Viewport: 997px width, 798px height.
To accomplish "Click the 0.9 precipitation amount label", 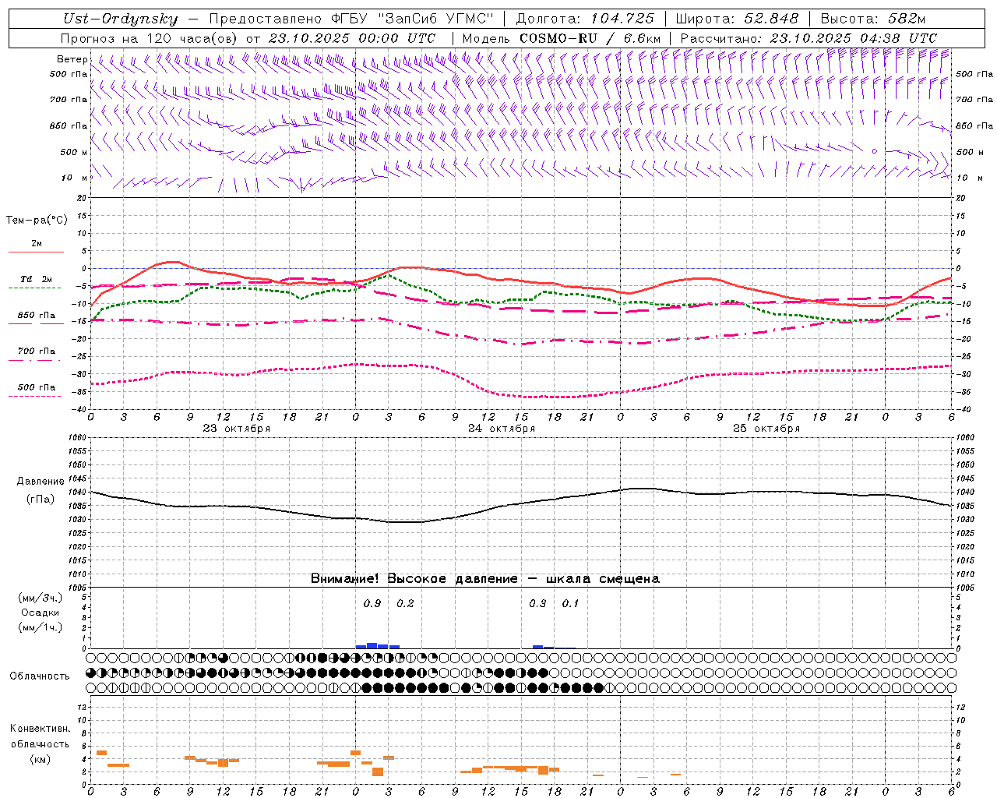I will point(372,604).
